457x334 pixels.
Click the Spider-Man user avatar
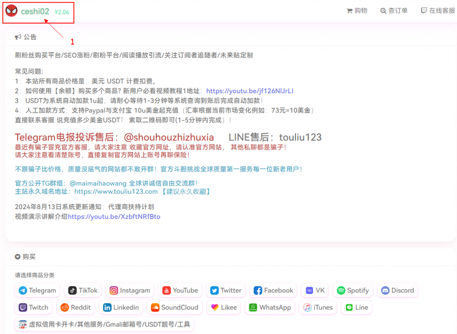coord(11,11)
